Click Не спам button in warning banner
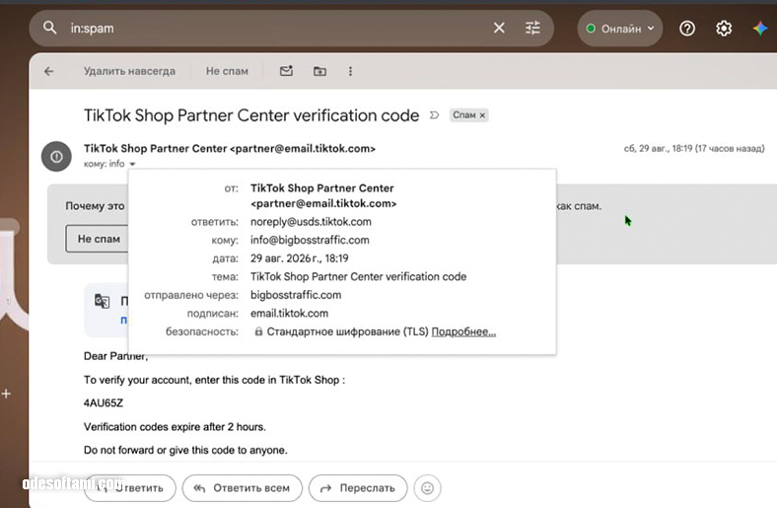 coord(97,239)
